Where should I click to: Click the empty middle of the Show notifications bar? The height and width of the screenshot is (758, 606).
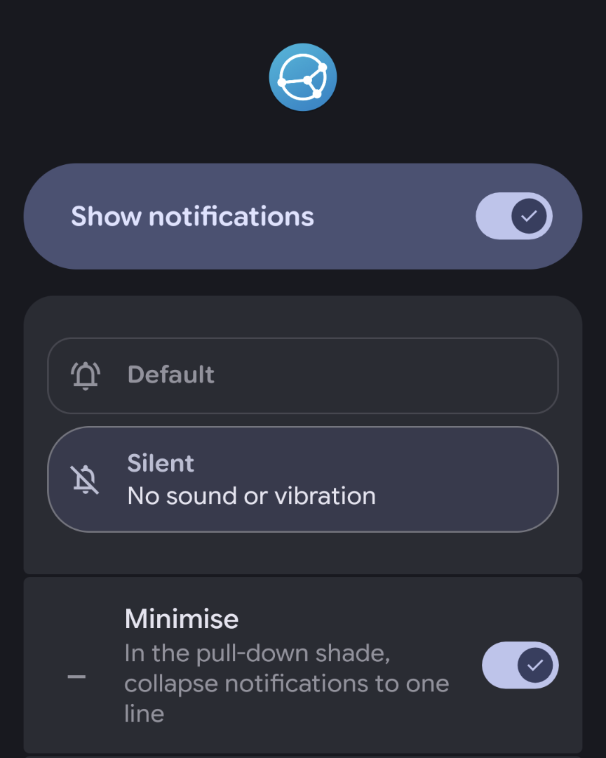pyautogui.click(x=393, y=216)
